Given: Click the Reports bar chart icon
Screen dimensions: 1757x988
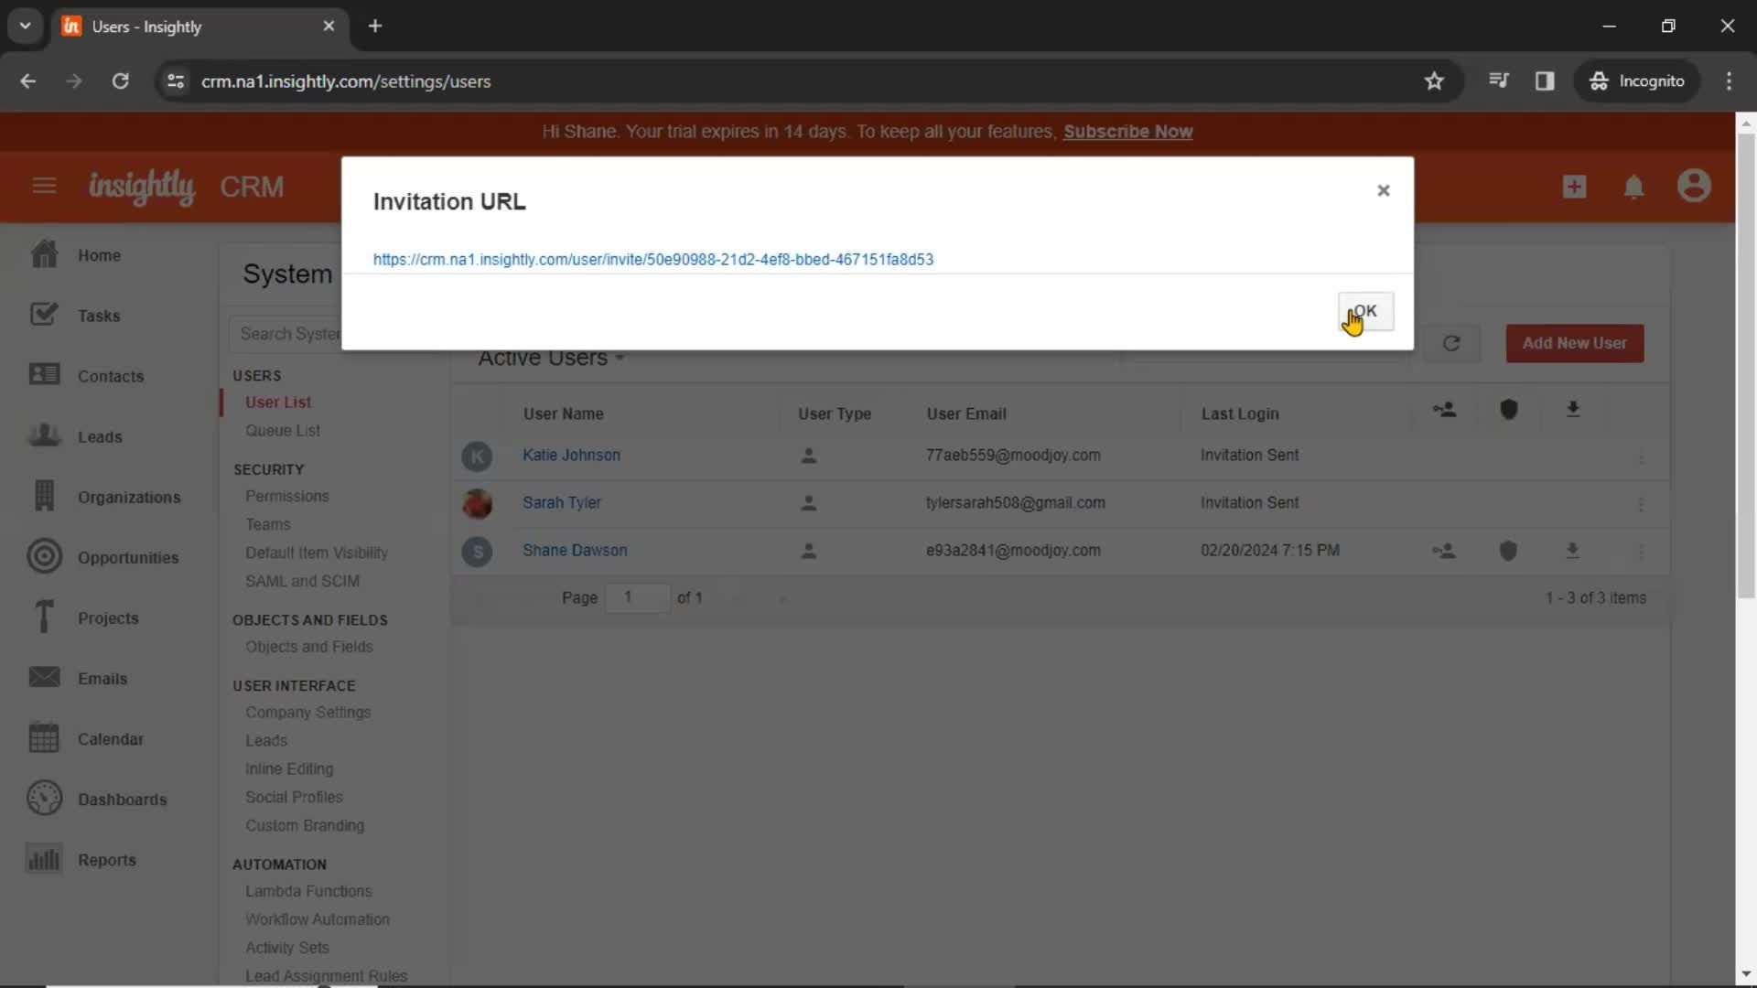Looking at the screenshot, I should [x=44, y=859].
